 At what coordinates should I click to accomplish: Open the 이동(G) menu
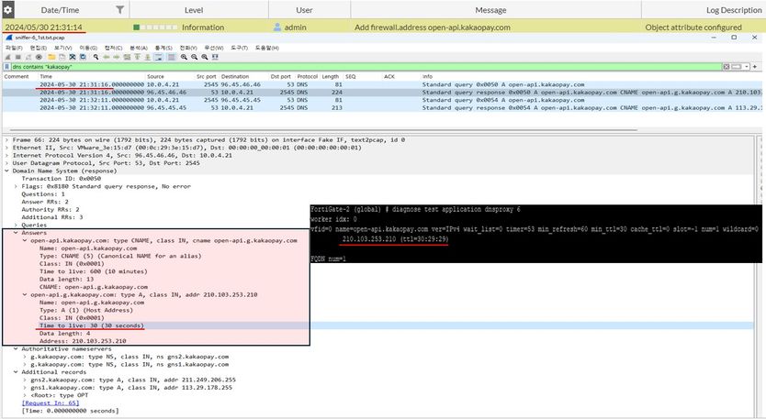click(88, 48)
